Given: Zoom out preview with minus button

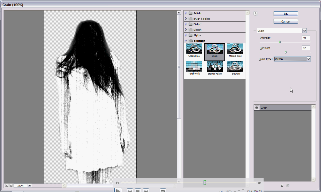Looking at the screenshot, I should tap(7, 185).
